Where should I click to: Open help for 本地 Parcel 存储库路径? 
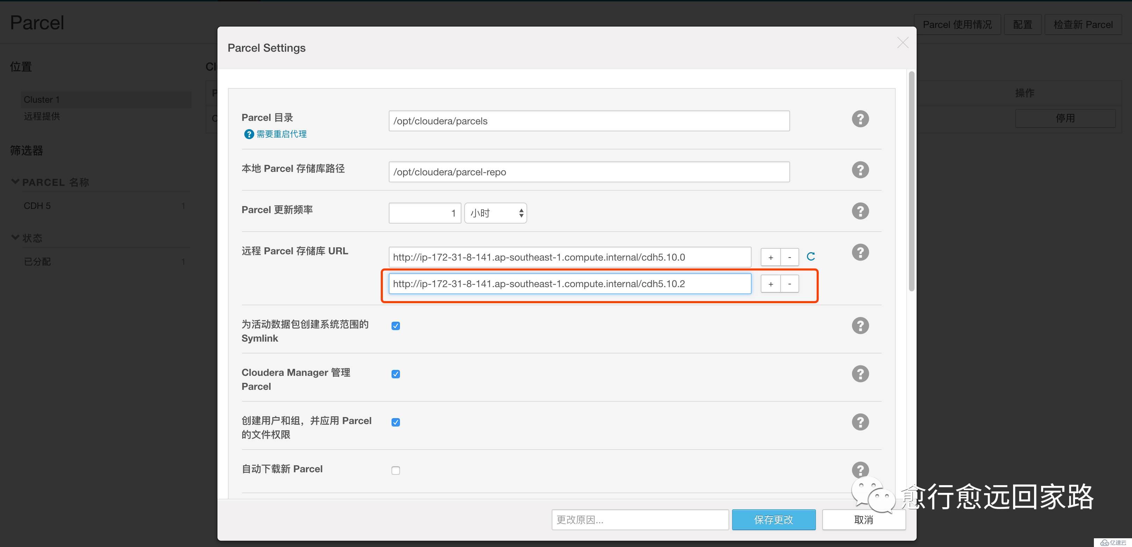pyautogui.click(x=860, y=170)
